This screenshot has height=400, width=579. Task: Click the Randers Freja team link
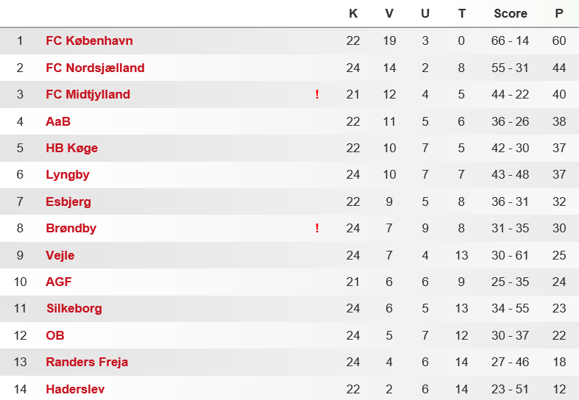click(87, 362)
